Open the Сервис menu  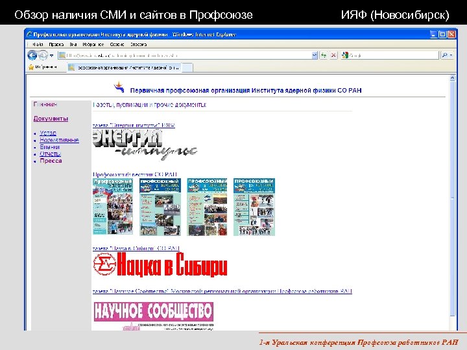[x=117, y=44]
